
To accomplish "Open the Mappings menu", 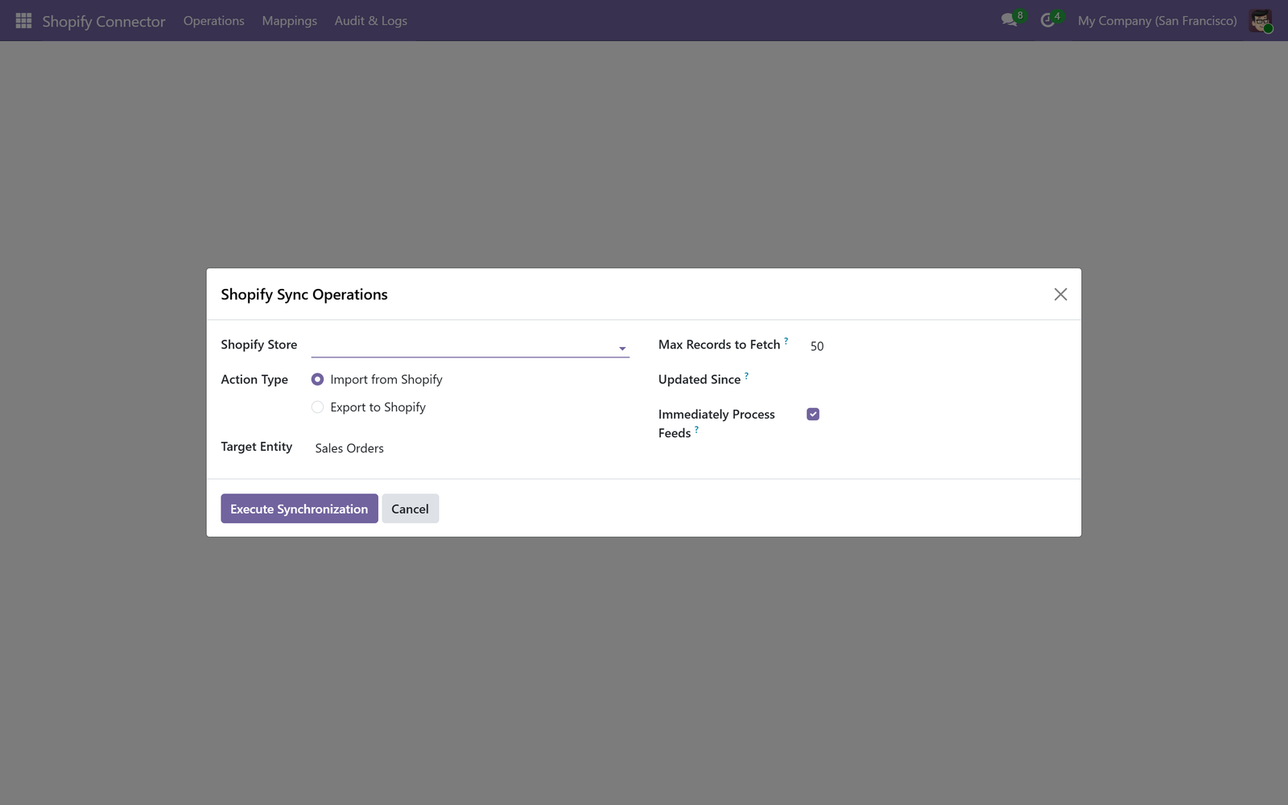I will (x=289, y=20).
